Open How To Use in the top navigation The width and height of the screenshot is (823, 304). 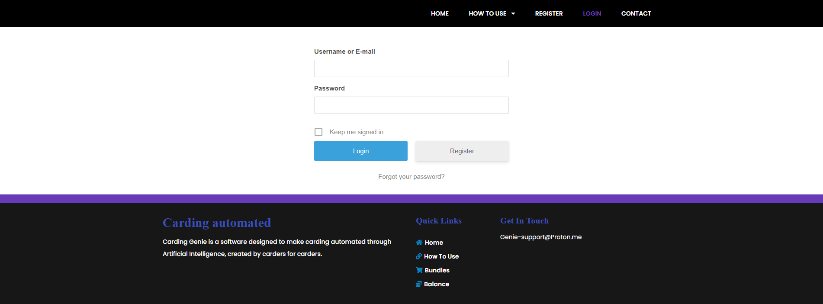pos(487,13)
